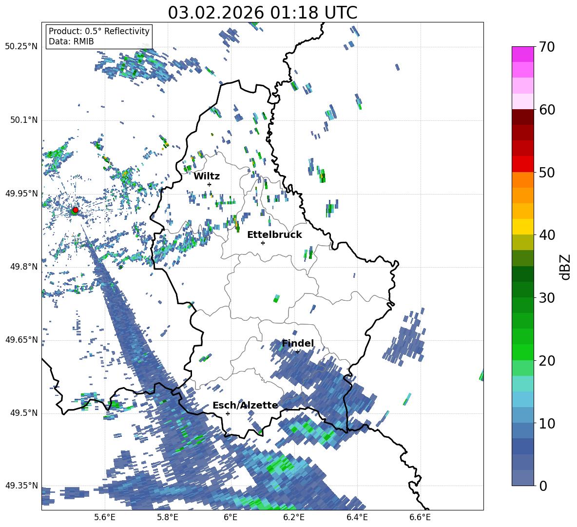Click the timestamp title 03.02.2026 01:18 UTC
Viewport: 577px width, 527px height.
[263, 13]
